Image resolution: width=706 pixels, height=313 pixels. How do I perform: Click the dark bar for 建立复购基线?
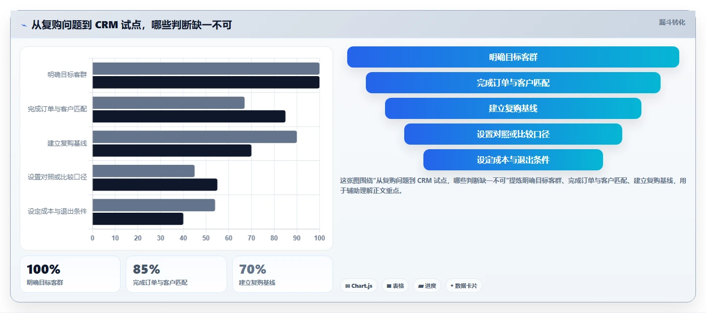point(172,151)
